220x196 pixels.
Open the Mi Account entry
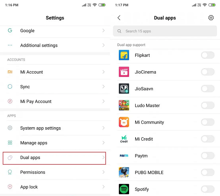pyautogui.click(x=55, y=72)
